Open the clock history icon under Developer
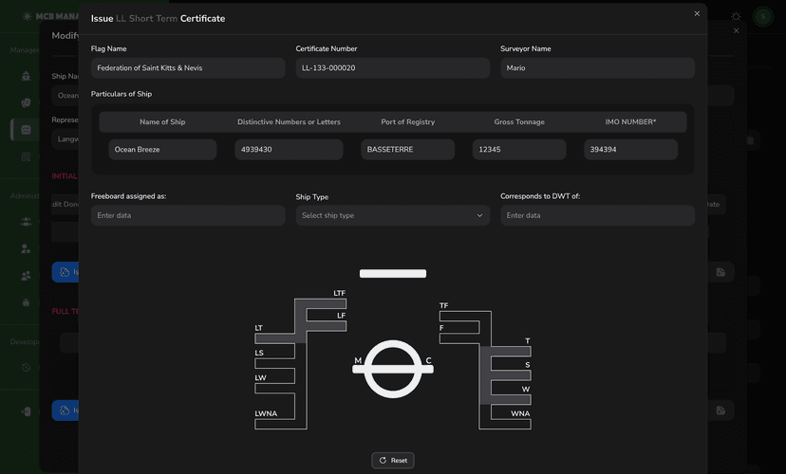The image size is (786, 474). pyautogui.click(x=26, y=368)
